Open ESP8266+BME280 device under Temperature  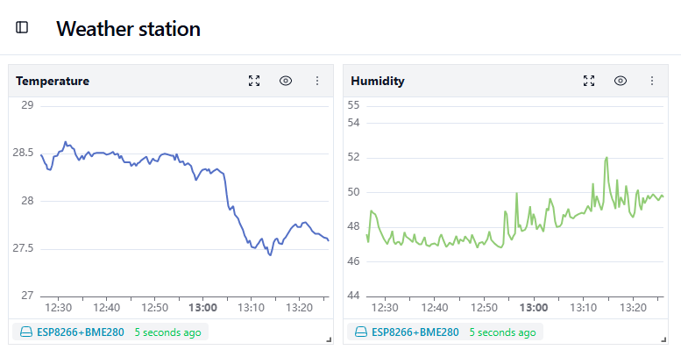[81, 332]
